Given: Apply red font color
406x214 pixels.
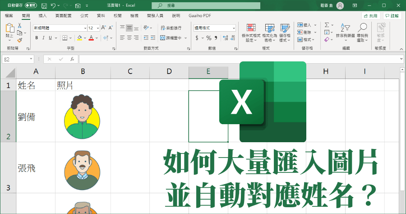Looking at the screenshot, I should [91, 38].
